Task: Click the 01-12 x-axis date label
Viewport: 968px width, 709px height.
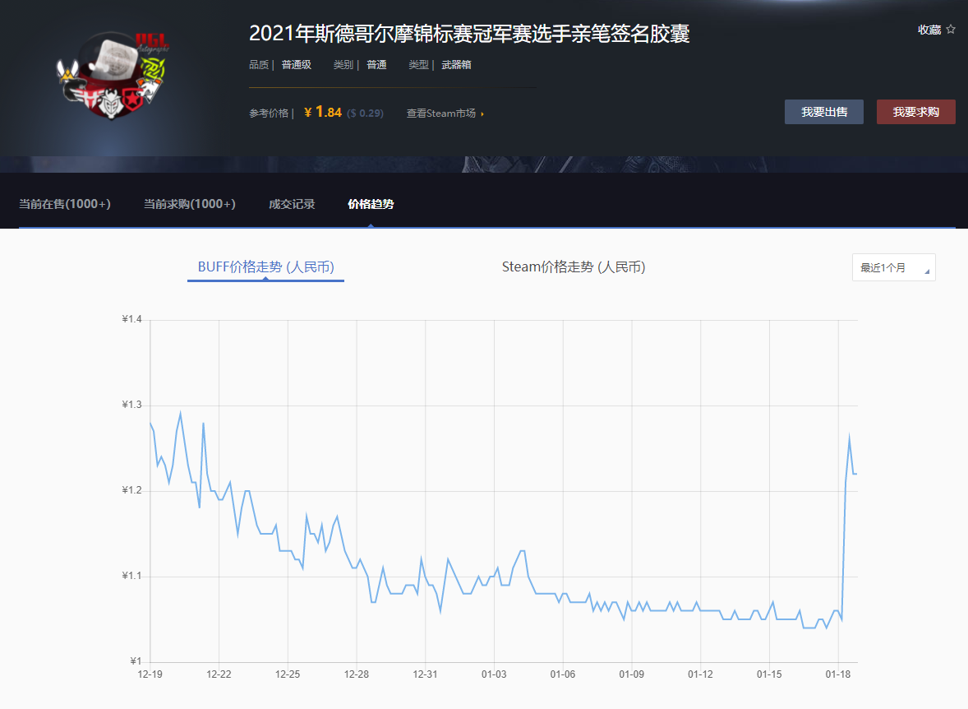Action: coord(701,674)
